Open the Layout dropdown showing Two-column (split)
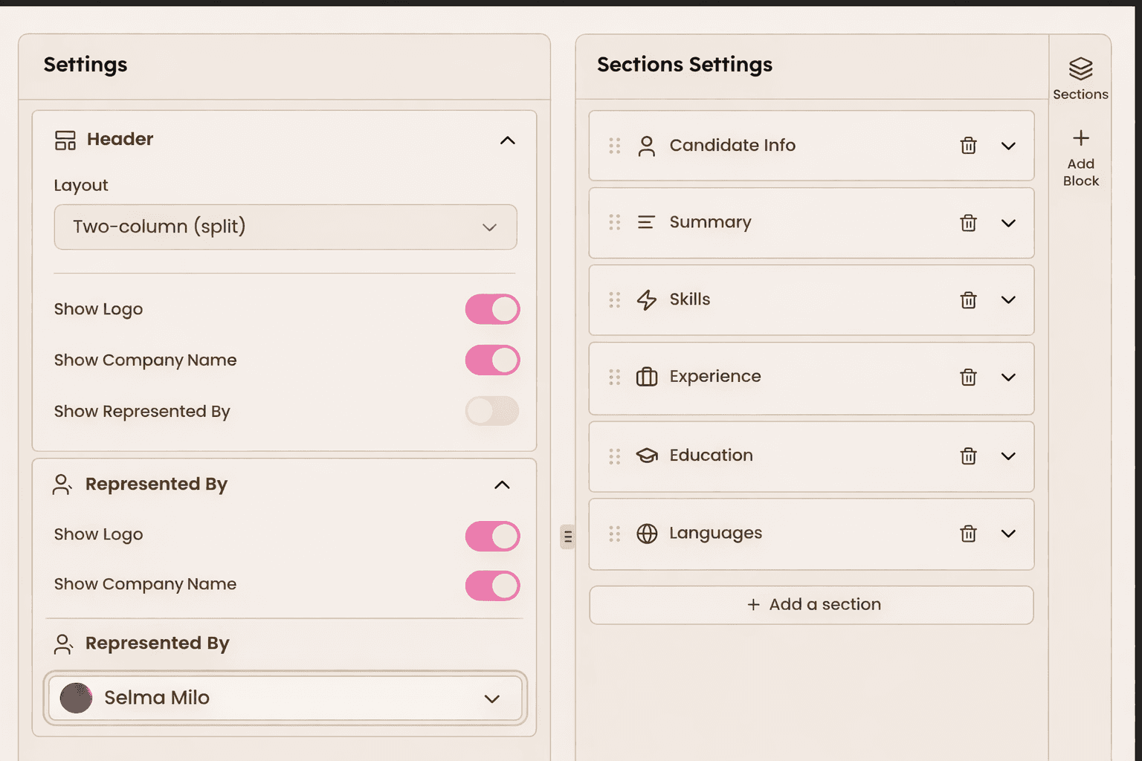 (285, 227)
